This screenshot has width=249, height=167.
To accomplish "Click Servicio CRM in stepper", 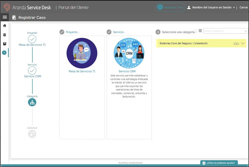I will (x=33, y=76).
